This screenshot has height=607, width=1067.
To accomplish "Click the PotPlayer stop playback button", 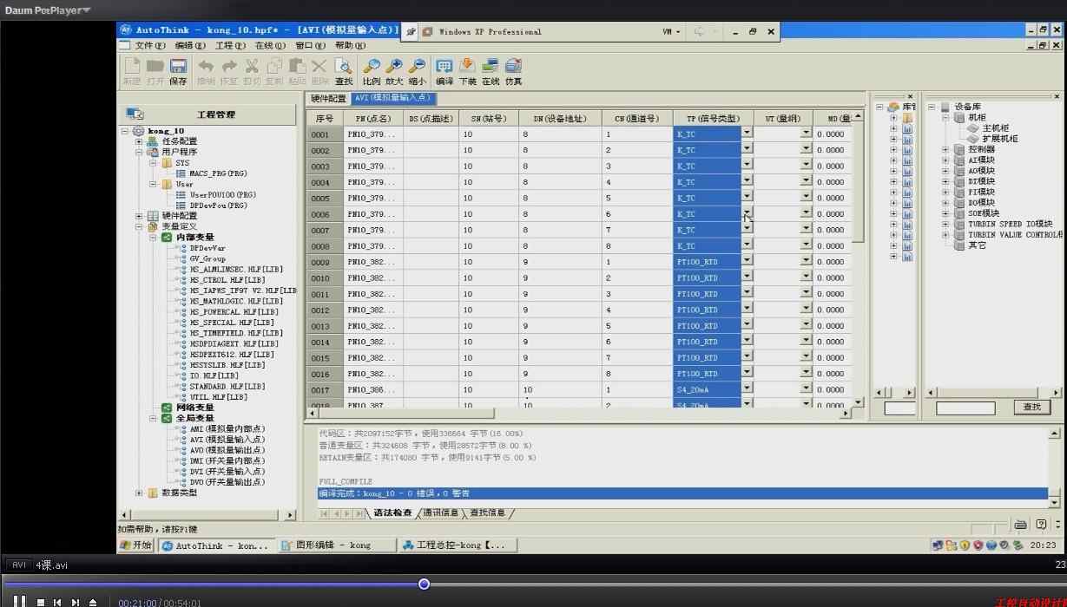I will click(41, 602).
